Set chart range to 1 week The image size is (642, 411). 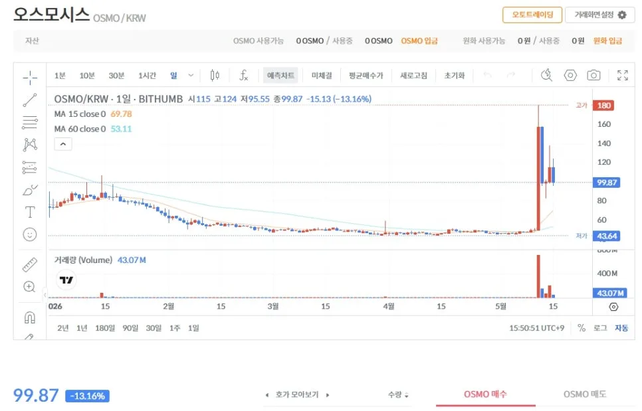coord(175,328)
